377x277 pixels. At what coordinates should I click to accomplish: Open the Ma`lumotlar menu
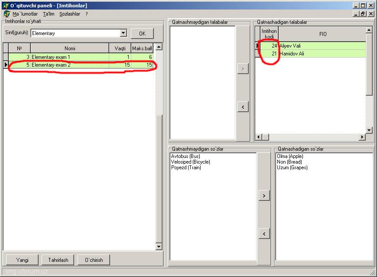[x=25, y=14]
